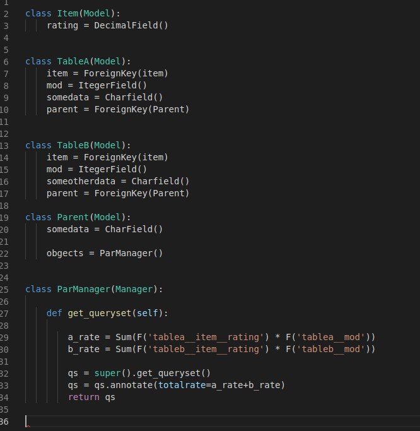This screenshot has width=420, height=431.
Task: Click 'ItegerField()' on line 8
Action: 113,85
